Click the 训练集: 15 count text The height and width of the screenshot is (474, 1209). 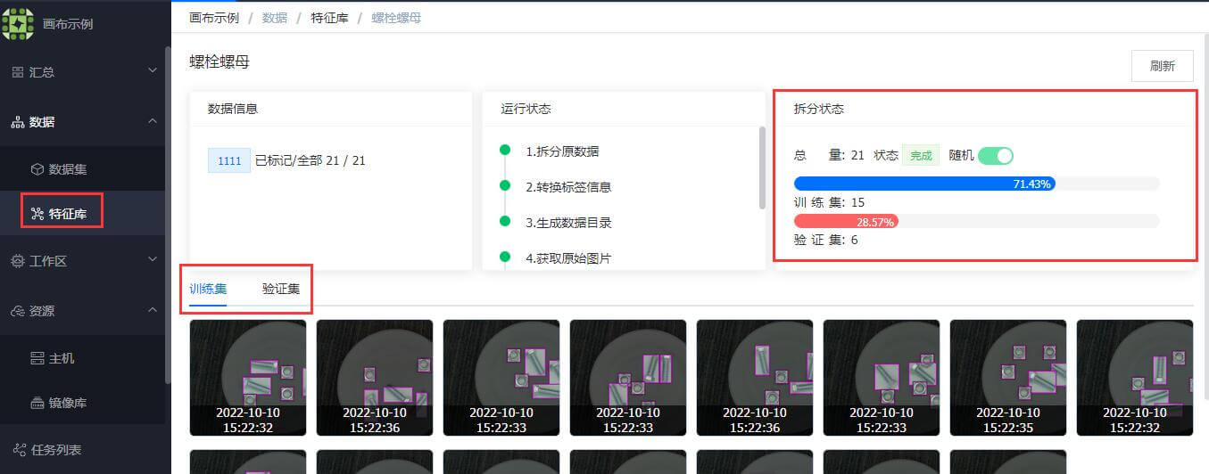[x=829, y=202]
